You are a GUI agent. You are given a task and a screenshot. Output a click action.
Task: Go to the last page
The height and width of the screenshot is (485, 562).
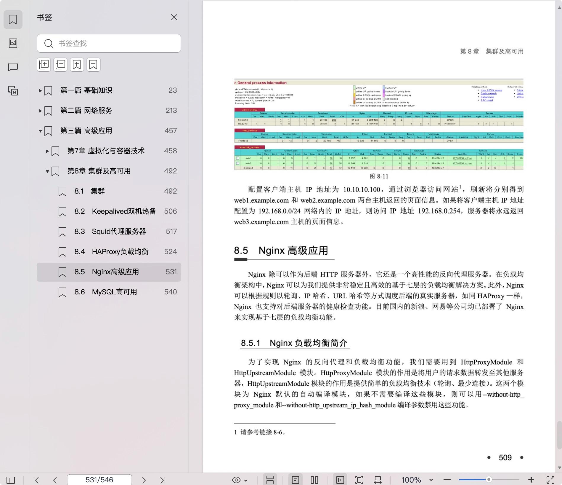pyautogui.click(x=163, y=480)
